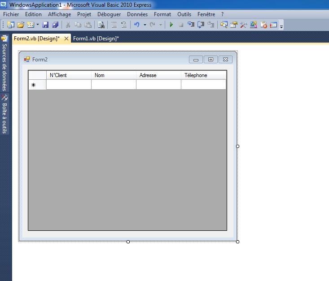This screenshot has width=329, height=281.
Task: Open the Object Browser icon
Action: 254,25
